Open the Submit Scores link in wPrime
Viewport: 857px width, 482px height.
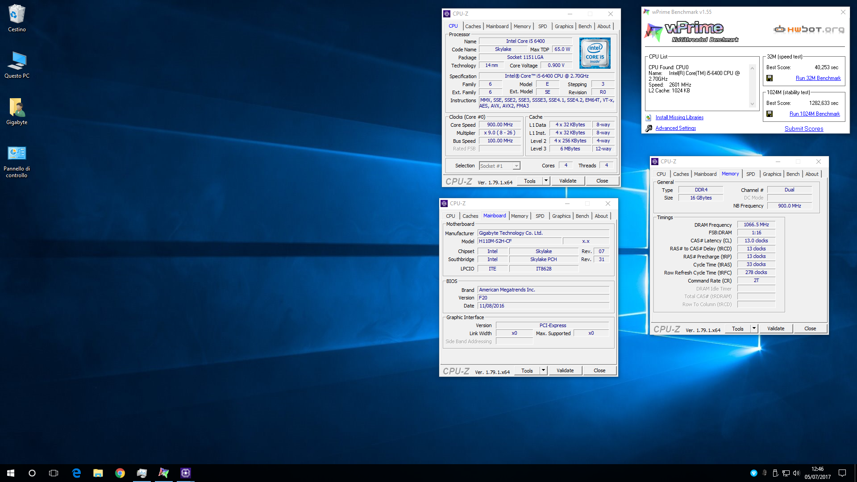(804, 129)
